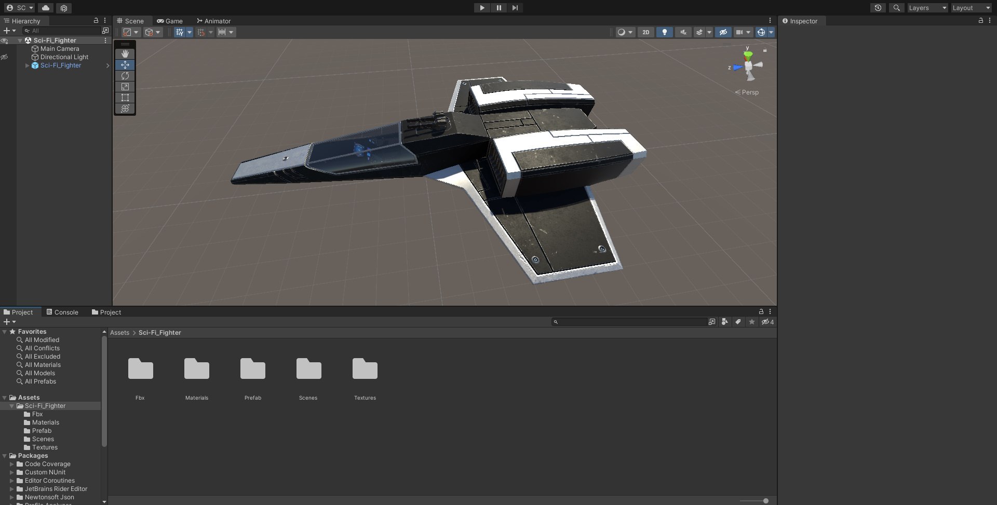Open the Layout dropdown
The image size is (997, 505).
(971, 8)
